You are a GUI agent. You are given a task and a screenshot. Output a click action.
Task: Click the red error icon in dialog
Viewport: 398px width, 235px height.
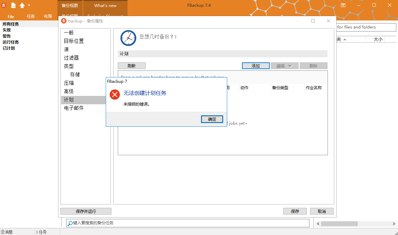tap(115, 95)
